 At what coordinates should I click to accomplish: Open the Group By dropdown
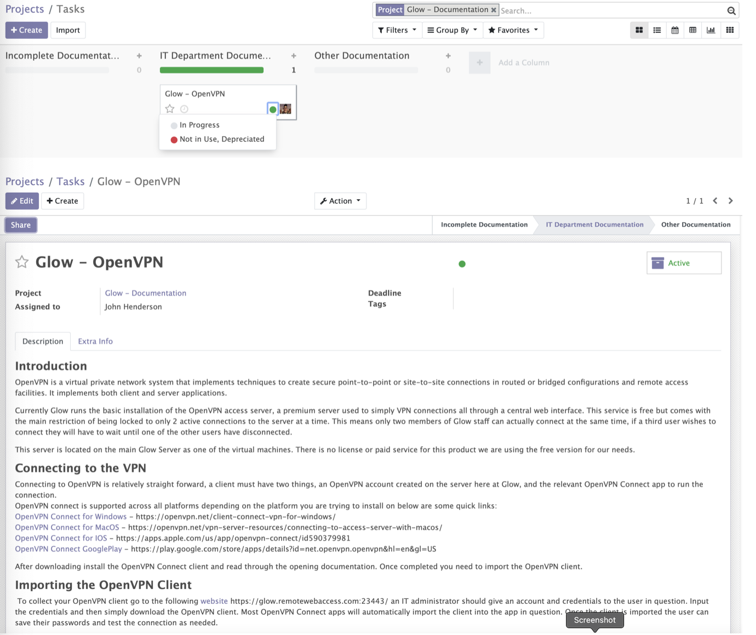pos(453,30)
